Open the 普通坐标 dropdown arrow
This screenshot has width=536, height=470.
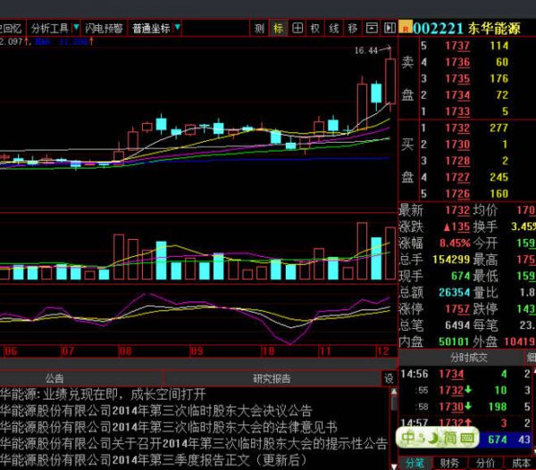177,28
